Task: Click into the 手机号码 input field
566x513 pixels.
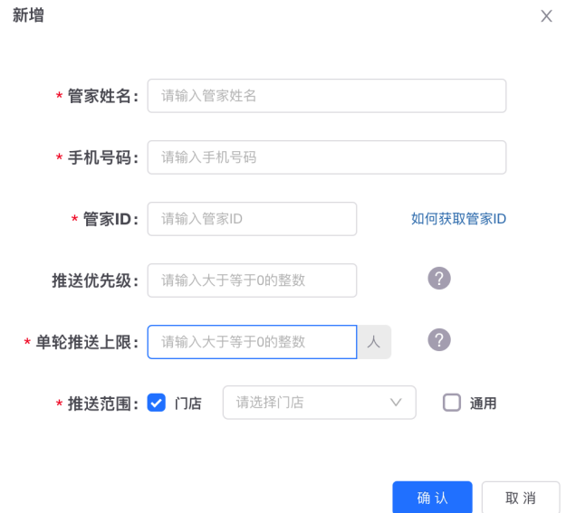Action: point(326,157)
